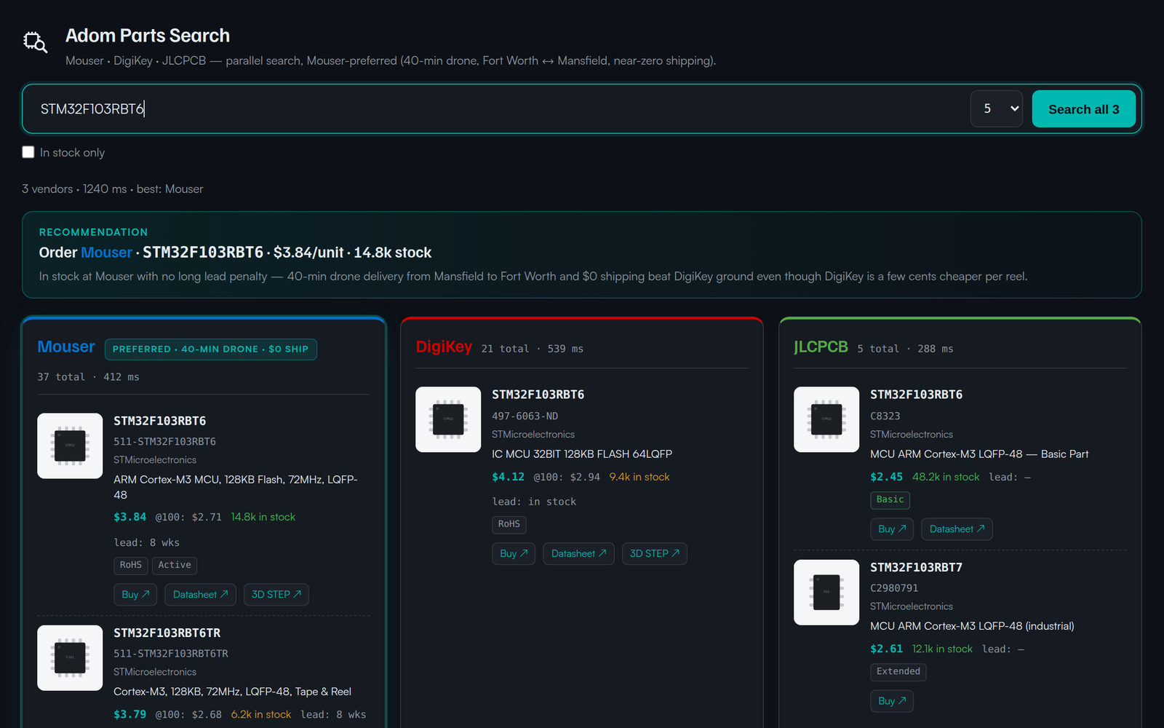Image resolution: width=1164 pixels, height=728 pixels.
Task: Click the JLCPCB vendor heading
Action: pyautogui.click(x=821, y=347)
